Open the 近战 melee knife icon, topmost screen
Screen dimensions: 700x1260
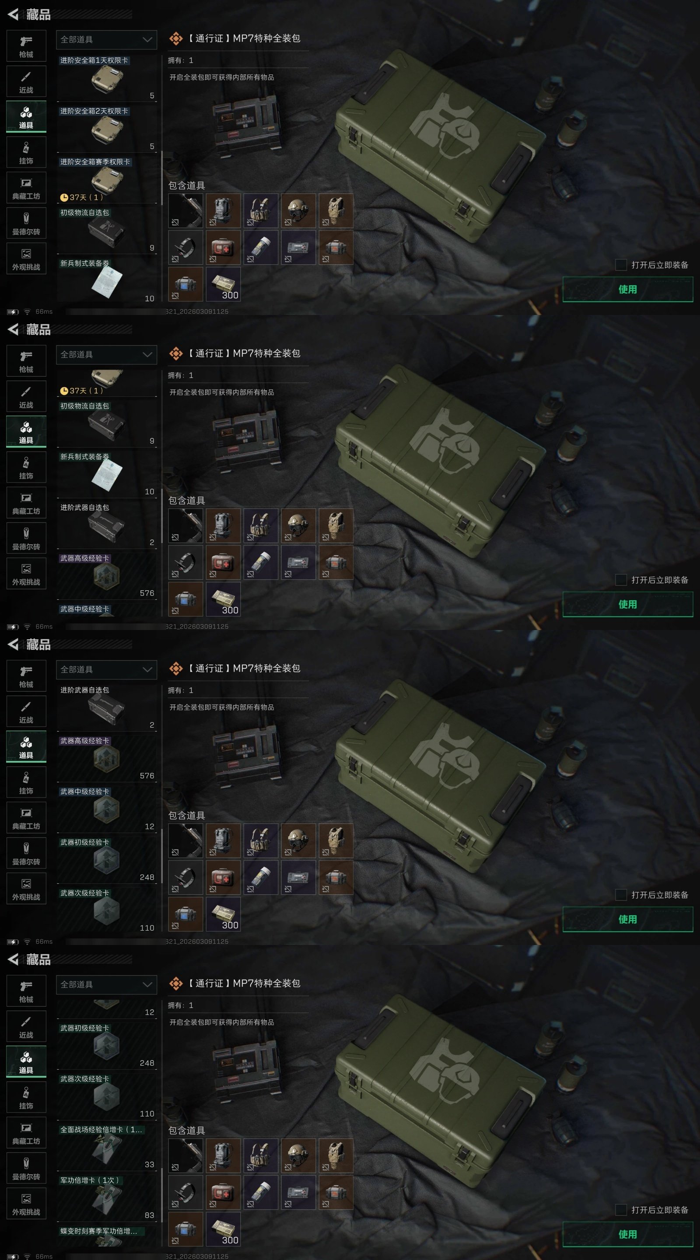point(26,82)
